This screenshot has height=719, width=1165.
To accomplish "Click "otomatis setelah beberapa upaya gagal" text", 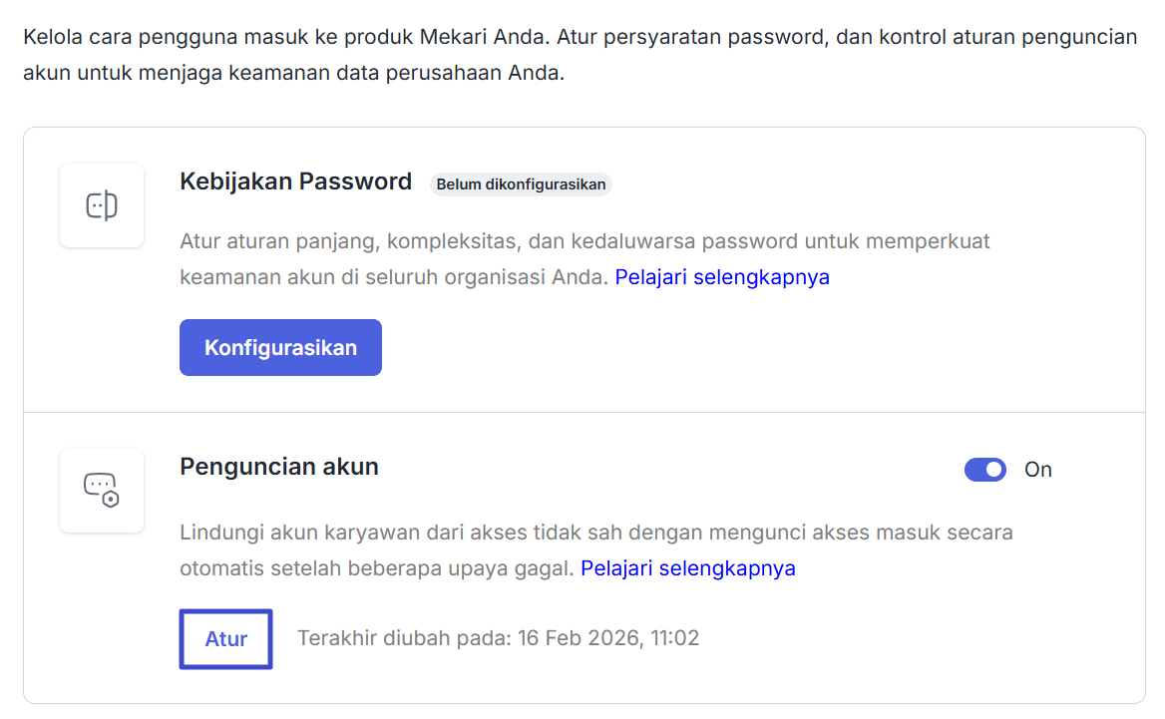I will pyautogui.click(x=377, y=567).
